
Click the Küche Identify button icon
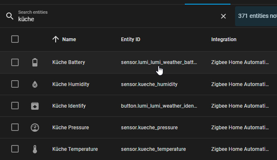35,106
